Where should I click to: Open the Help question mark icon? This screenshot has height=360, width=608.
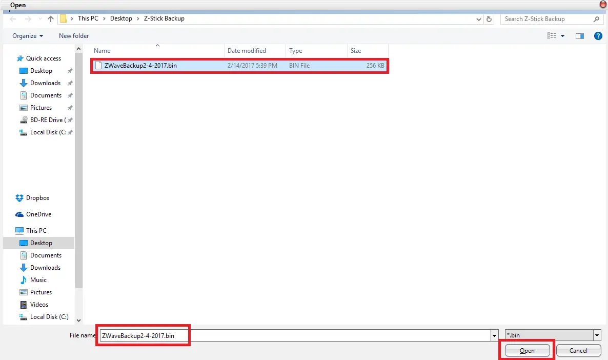click(x=598, y=36)
